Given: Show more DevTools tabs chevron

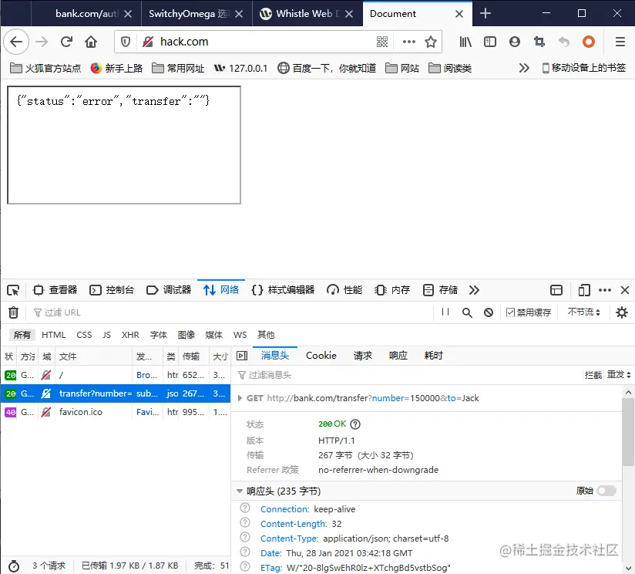Looking at the screenshot, I should coord(474,290).
